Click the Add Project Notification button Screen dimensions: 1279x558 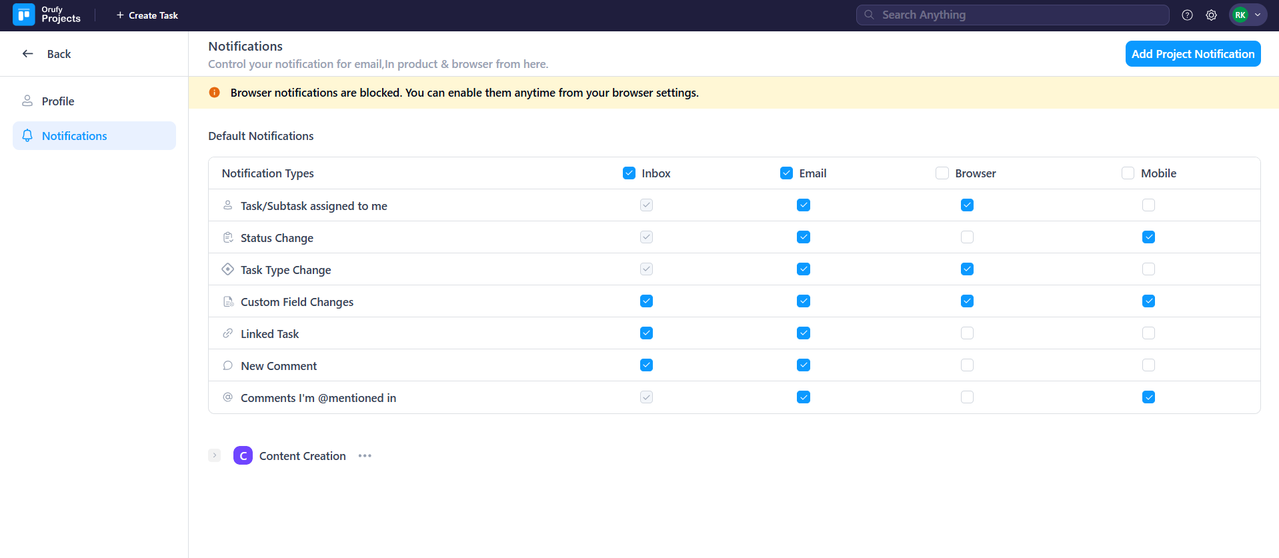point(1192,54)
